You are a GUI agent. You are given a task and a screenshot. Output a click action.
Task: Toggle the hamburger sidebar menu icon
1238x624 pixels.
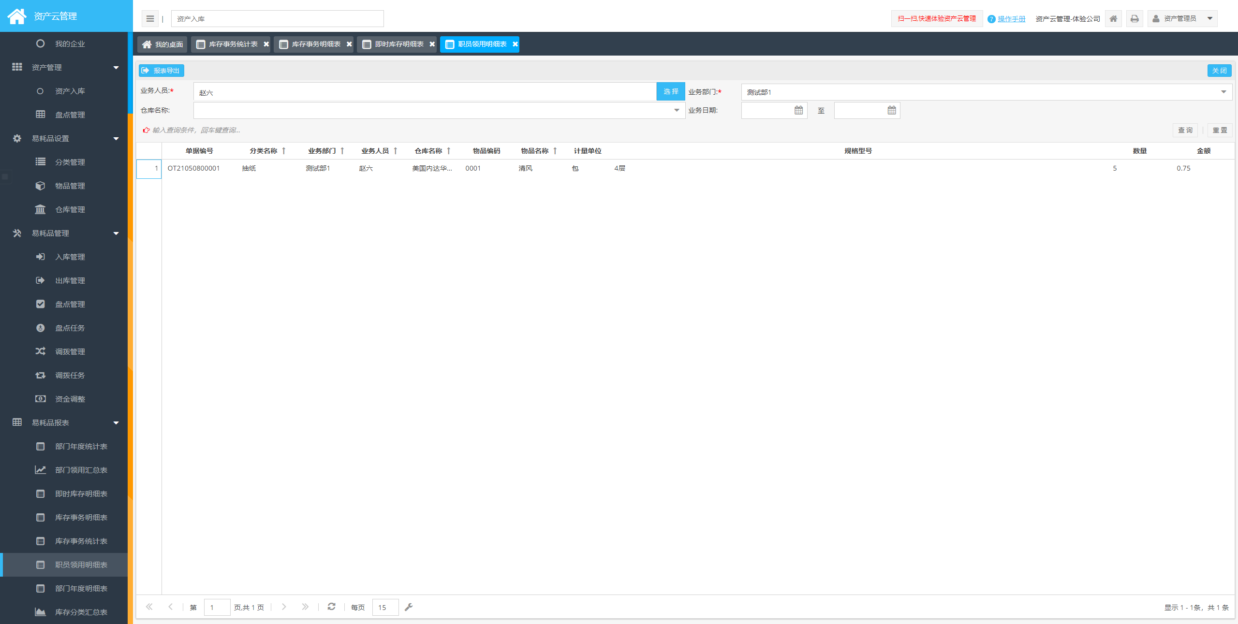[150, 19]
